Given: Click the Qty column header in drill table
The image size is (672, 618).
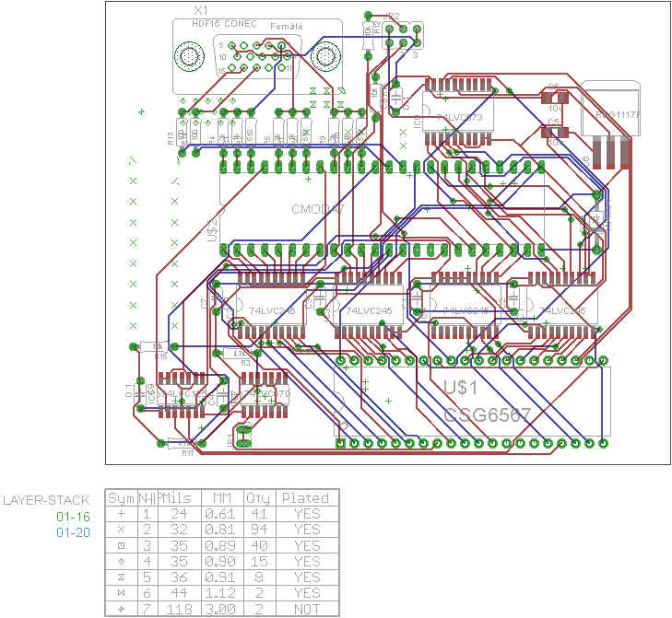Looking at the screenshot, I should click(x=257, y=498).
